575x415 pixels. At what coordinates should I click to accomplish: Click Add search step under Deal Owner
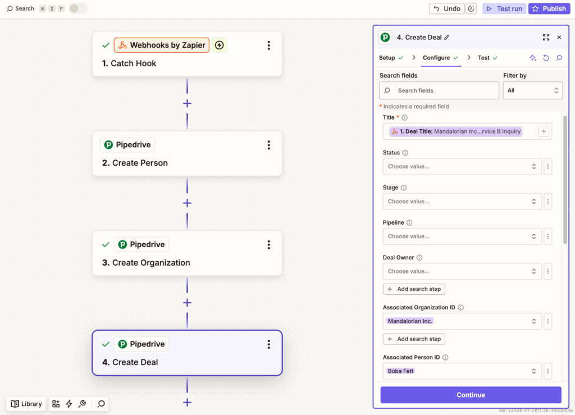pyautogui.click(x=414, y=289)
